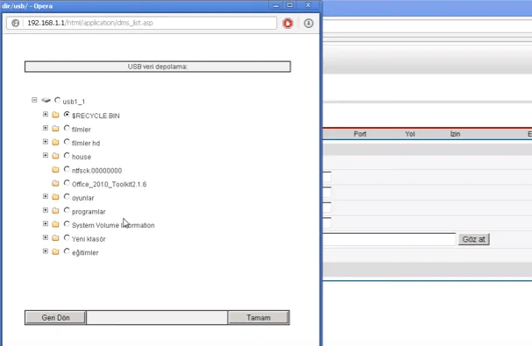Click the Yol column header in background window
The height and width of the screenshot is (346, 532).
410,134
